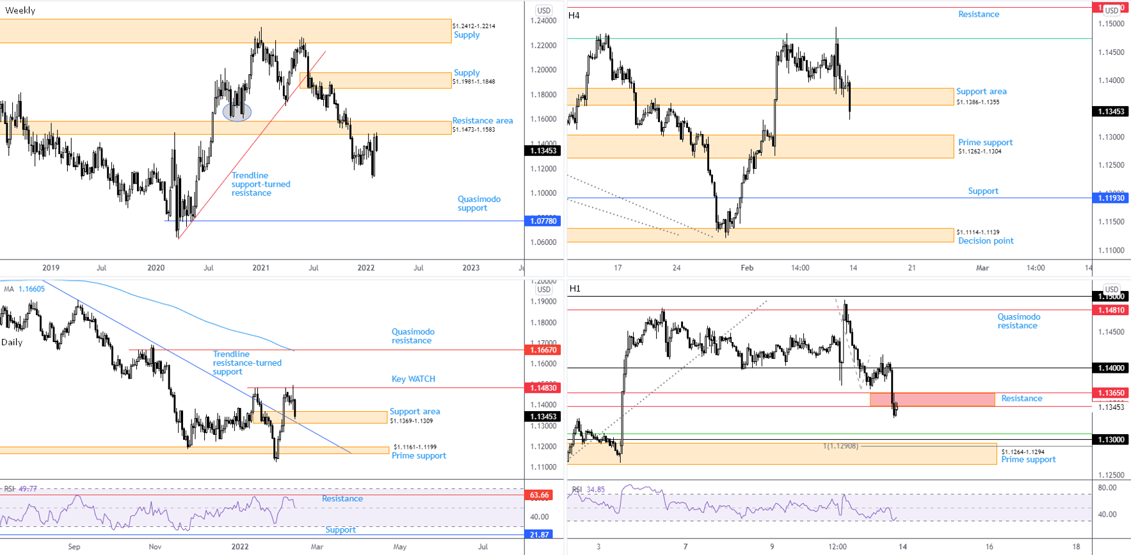Click the H4 timeframe label
The image size is (1131, 555).
click(574, 15)
